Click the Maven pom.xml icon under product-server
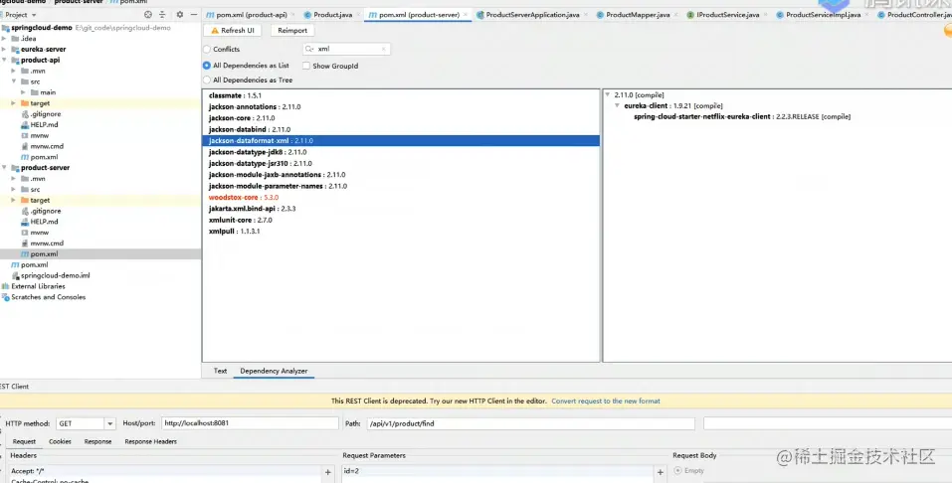The height and width of the screenshot is (483, 952). pyautogui.click(x=25, y=254)
